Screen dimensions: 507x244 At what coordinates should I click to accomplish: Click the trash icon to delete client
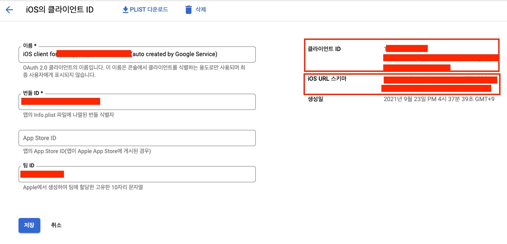click(x=188, y=10)
